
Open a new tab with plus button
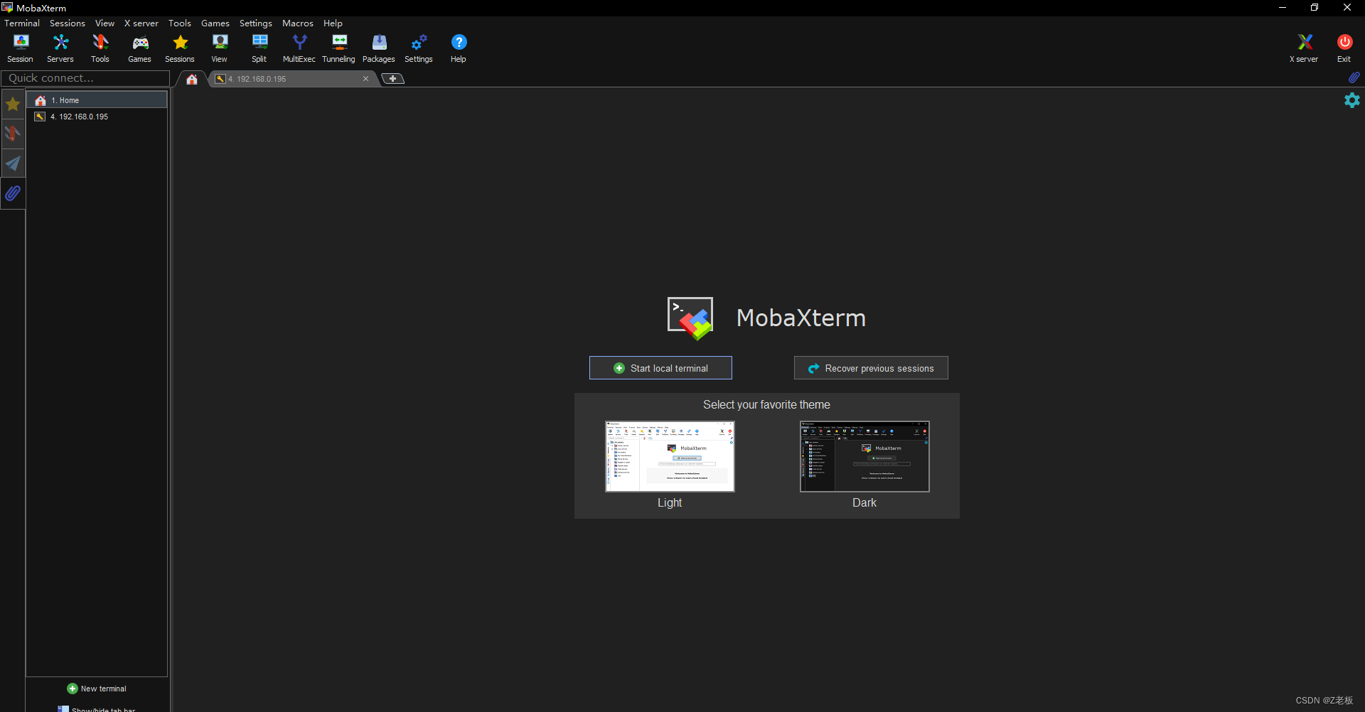pyautogui.click(x=393, y=79)
